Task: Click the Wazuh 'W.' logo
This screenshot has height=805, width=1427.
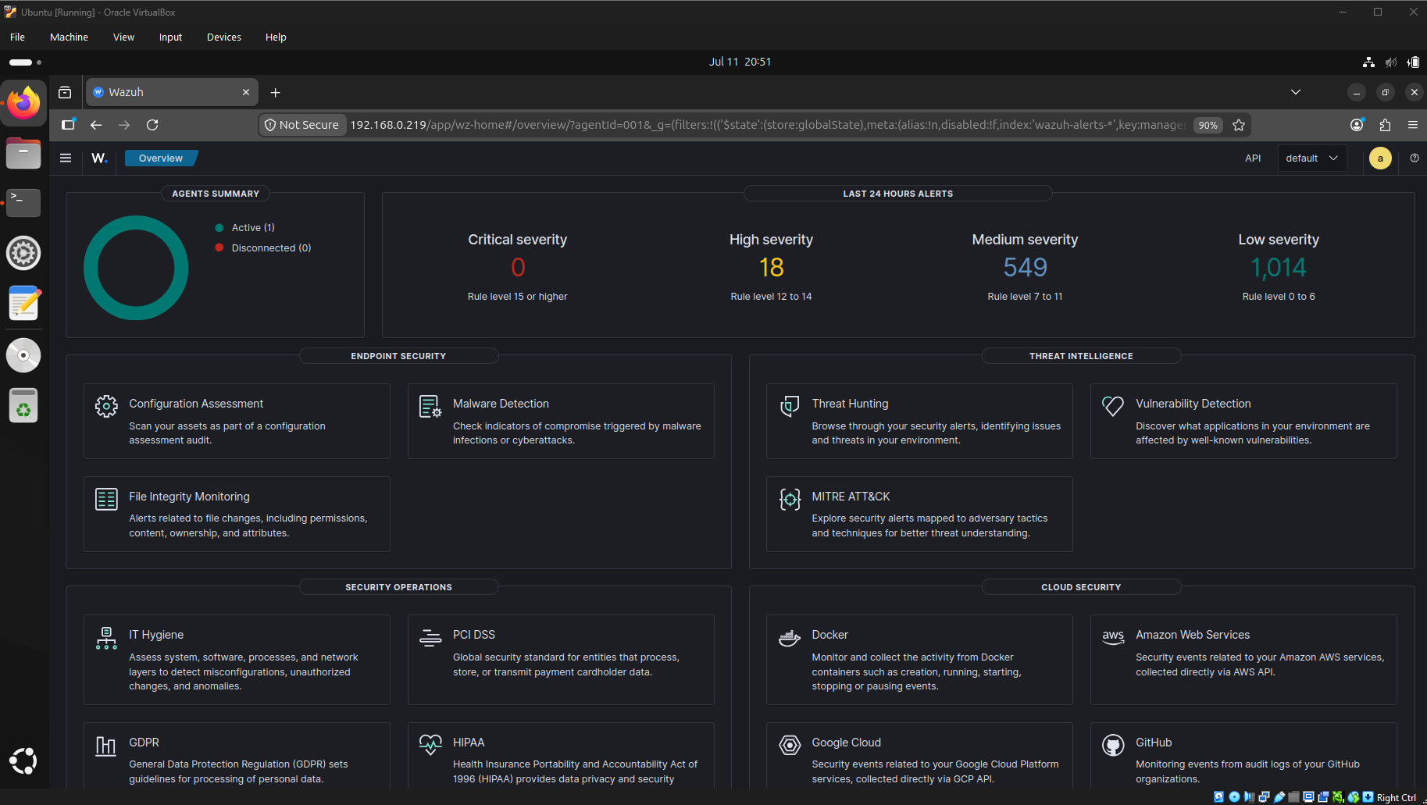Action: 99,158
